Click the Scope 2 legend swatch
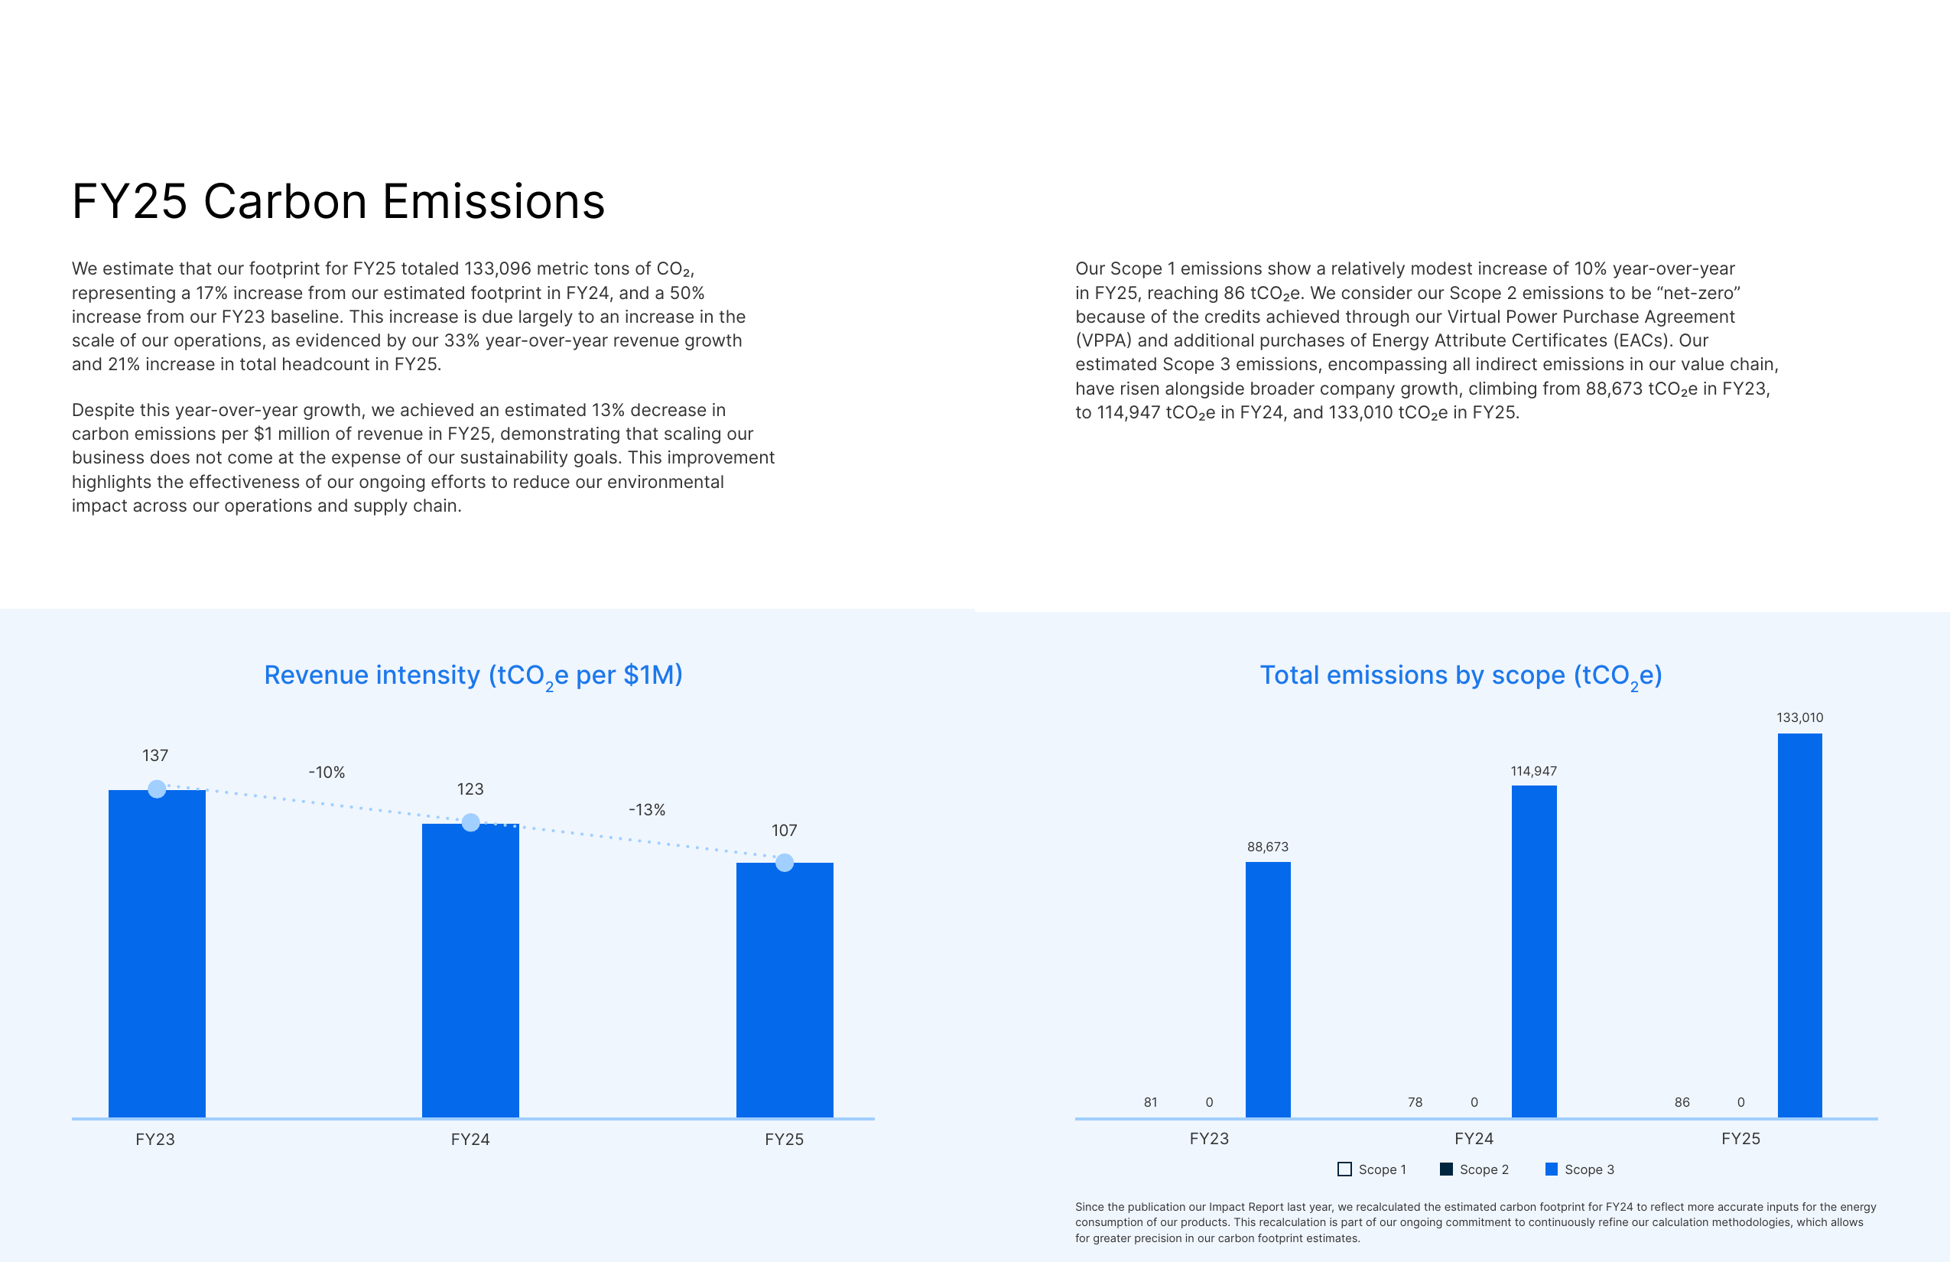This screenshot has width=1950, height=1262. click(x=1446, y=1169)
